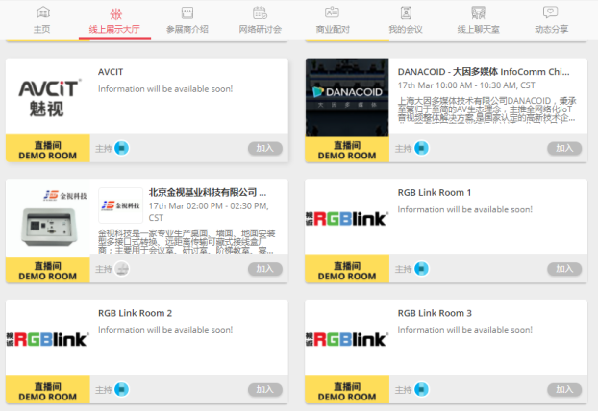Click the AVCIT room host avatar icon
The height and width of the screenshot is (411, 598).
click(x=121, y=148)
